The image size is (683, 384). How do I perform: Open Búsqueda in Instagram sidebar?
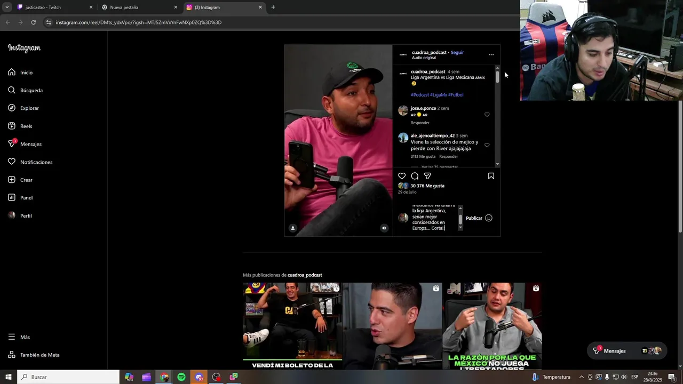click(25, 90)
